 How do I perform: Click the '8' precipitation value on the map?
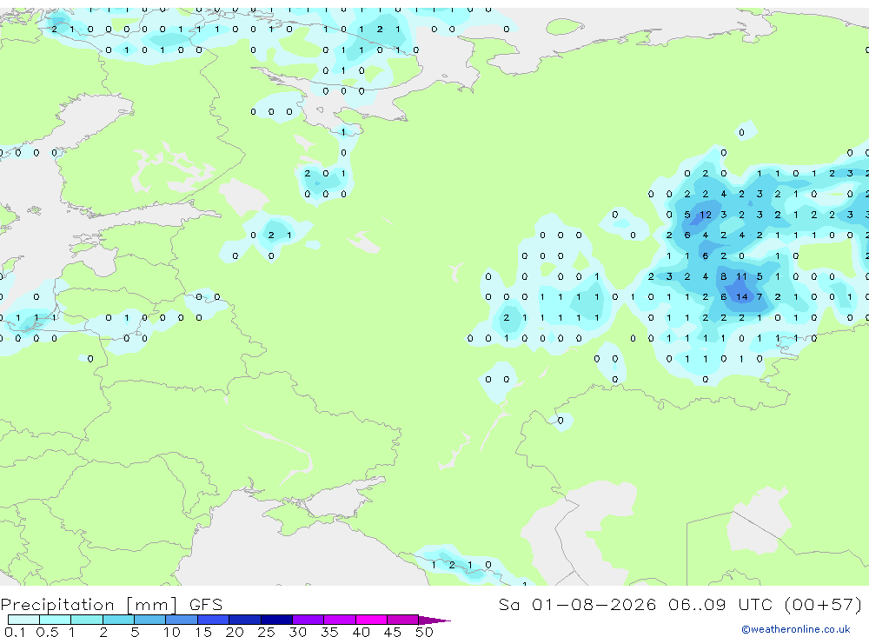tap(723, 276)
